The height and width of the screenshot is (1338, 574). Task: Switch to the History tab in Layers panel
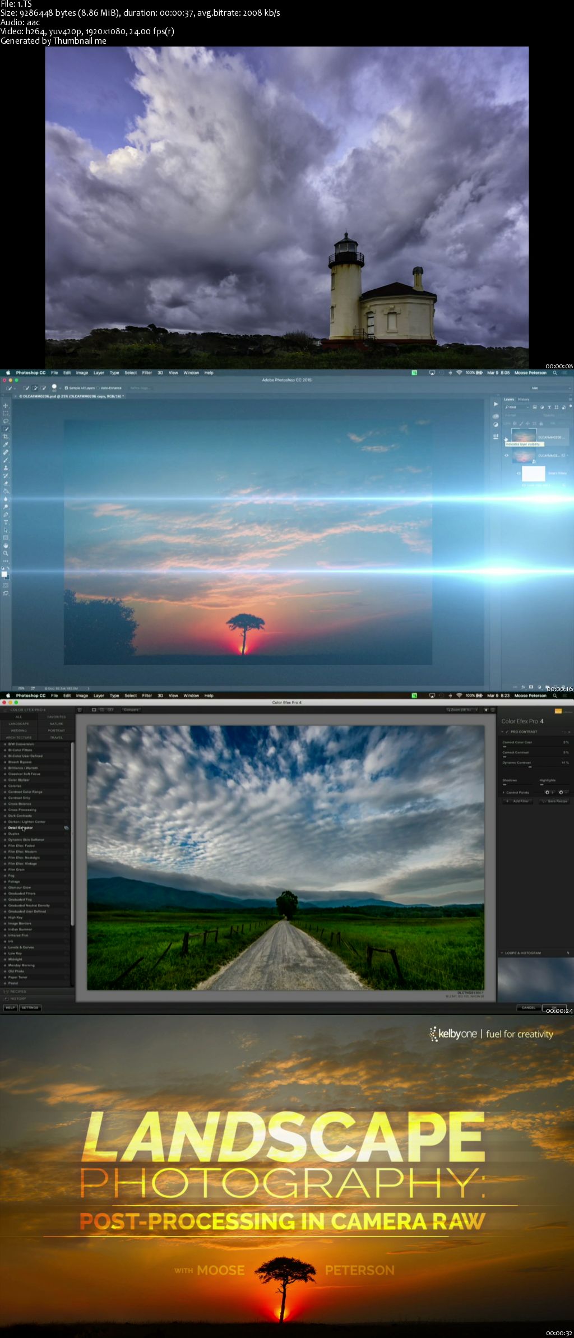[x=523, y=400]
